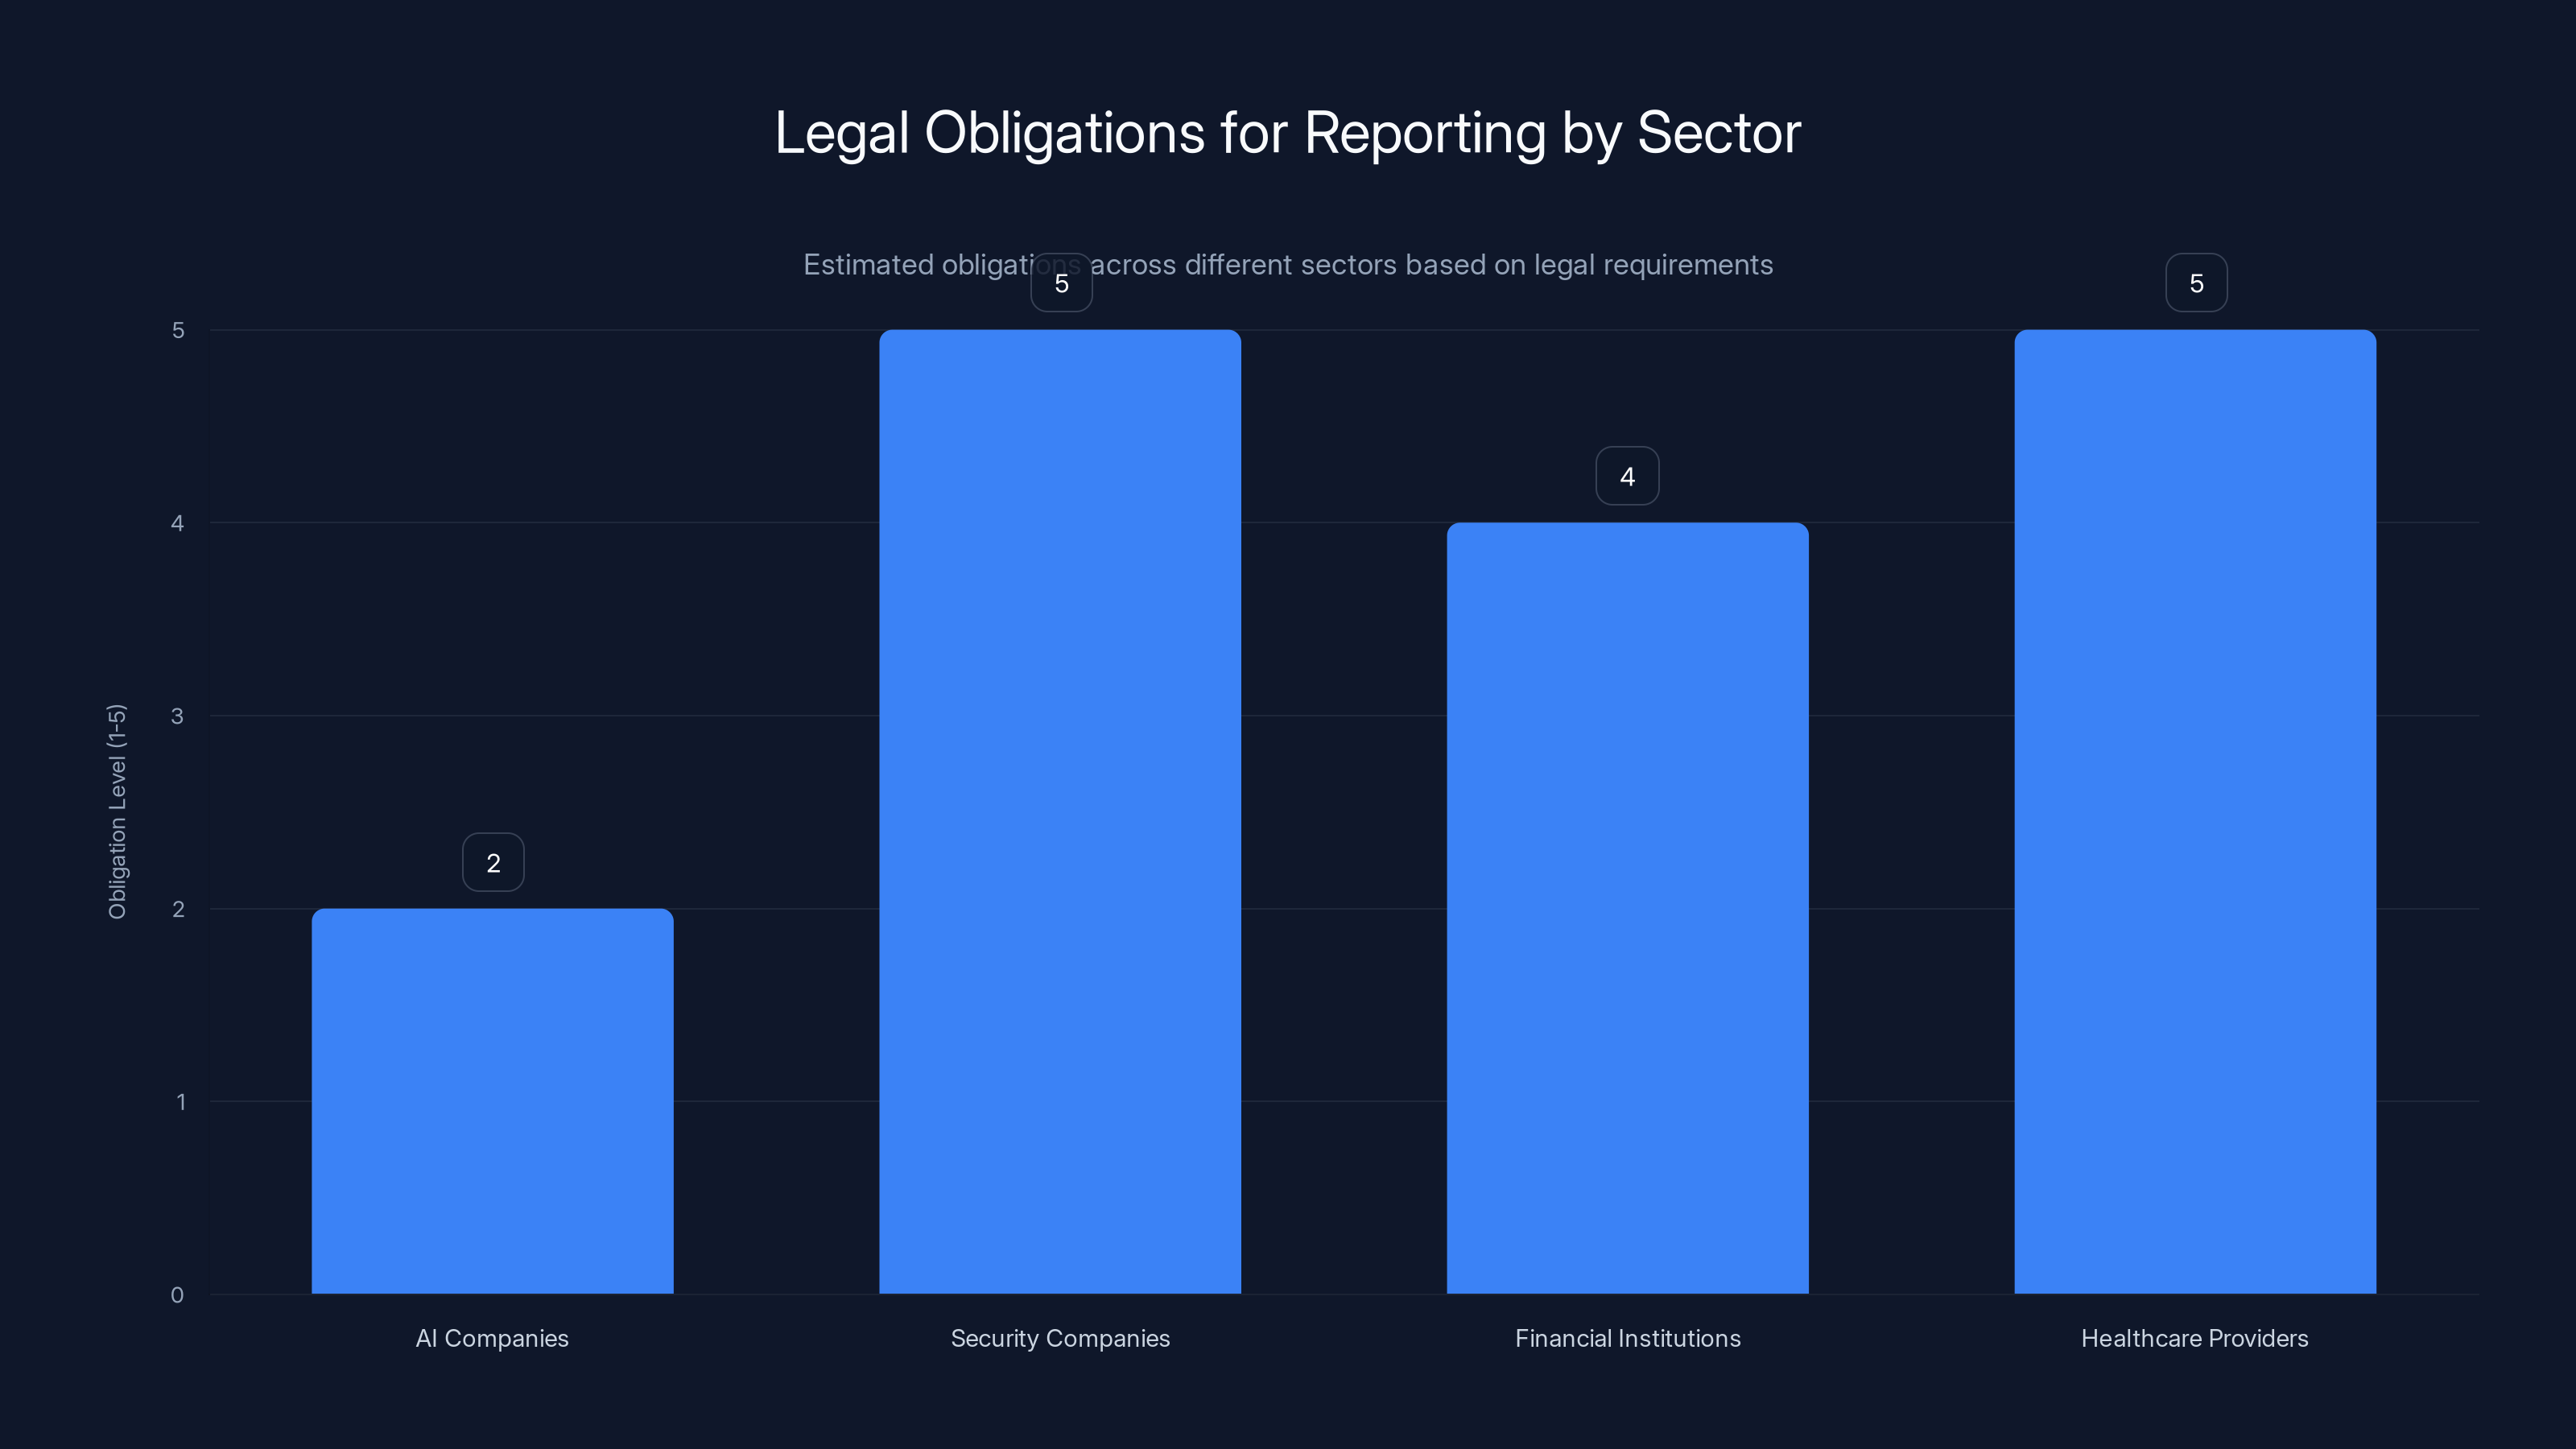This screenshot has width=2576, height=1449.
Task: Click the chart title text
Action: pos(1287,131)
